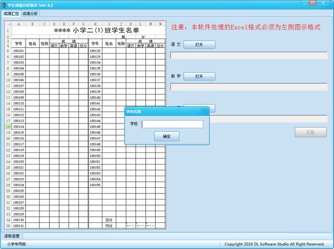Open the 成绩分析 tab
Image resolution: width=334 pixels, height=249 pixels.
(x=31, y=13)
